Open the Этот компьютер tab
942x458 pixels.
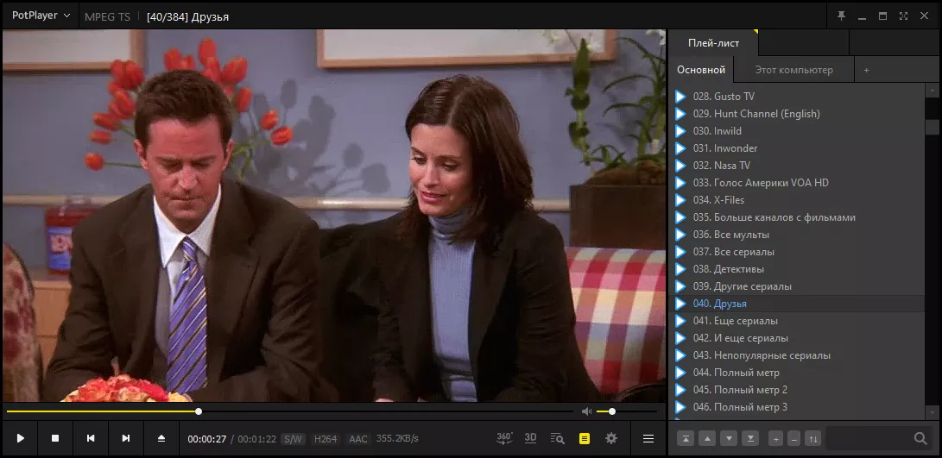pos(793,70)
